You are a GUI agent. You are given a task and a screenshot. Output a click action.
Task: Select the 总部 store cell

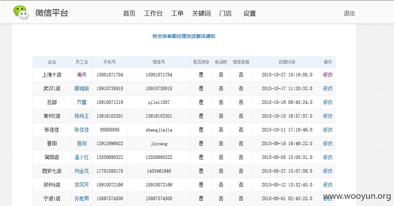[52, 102]
